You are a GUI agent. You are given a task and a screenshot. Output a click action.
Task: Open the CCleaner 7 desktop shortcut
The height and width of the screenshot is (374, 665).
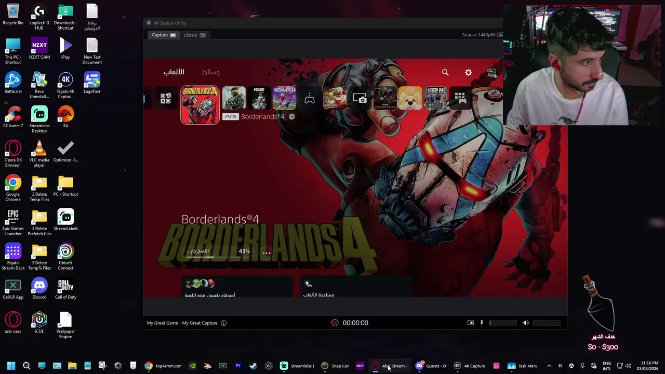coord(13,117)
